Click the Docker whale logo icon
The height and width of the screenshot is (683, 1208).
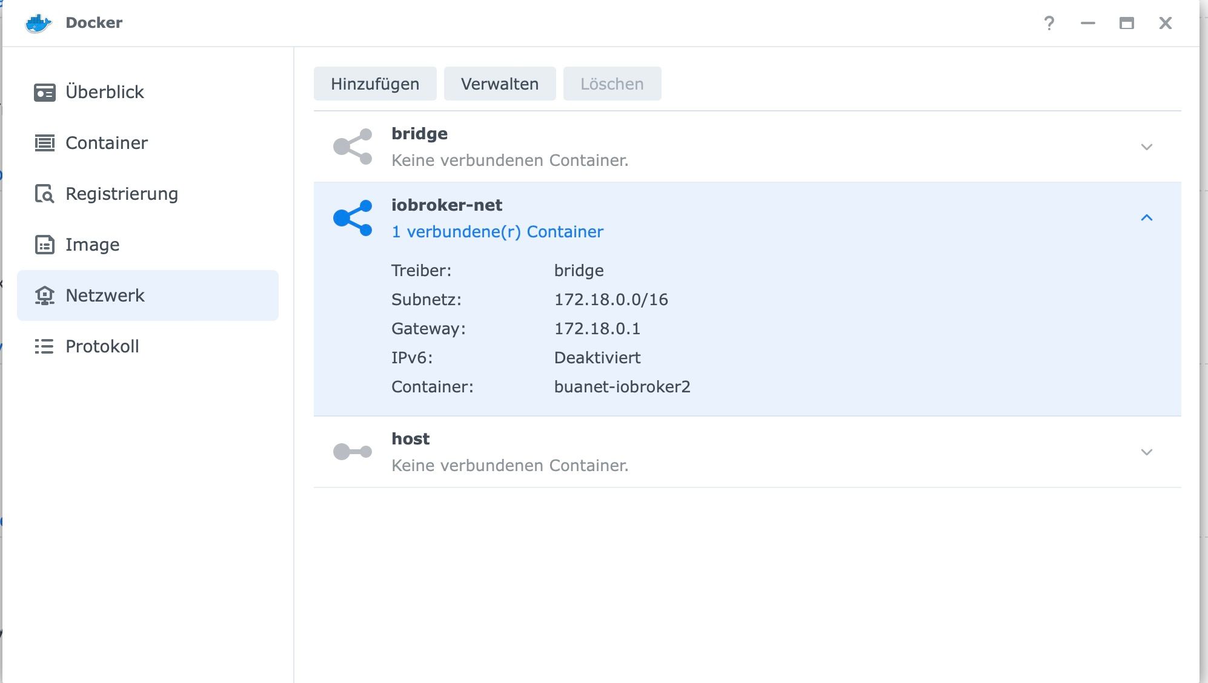38,23
